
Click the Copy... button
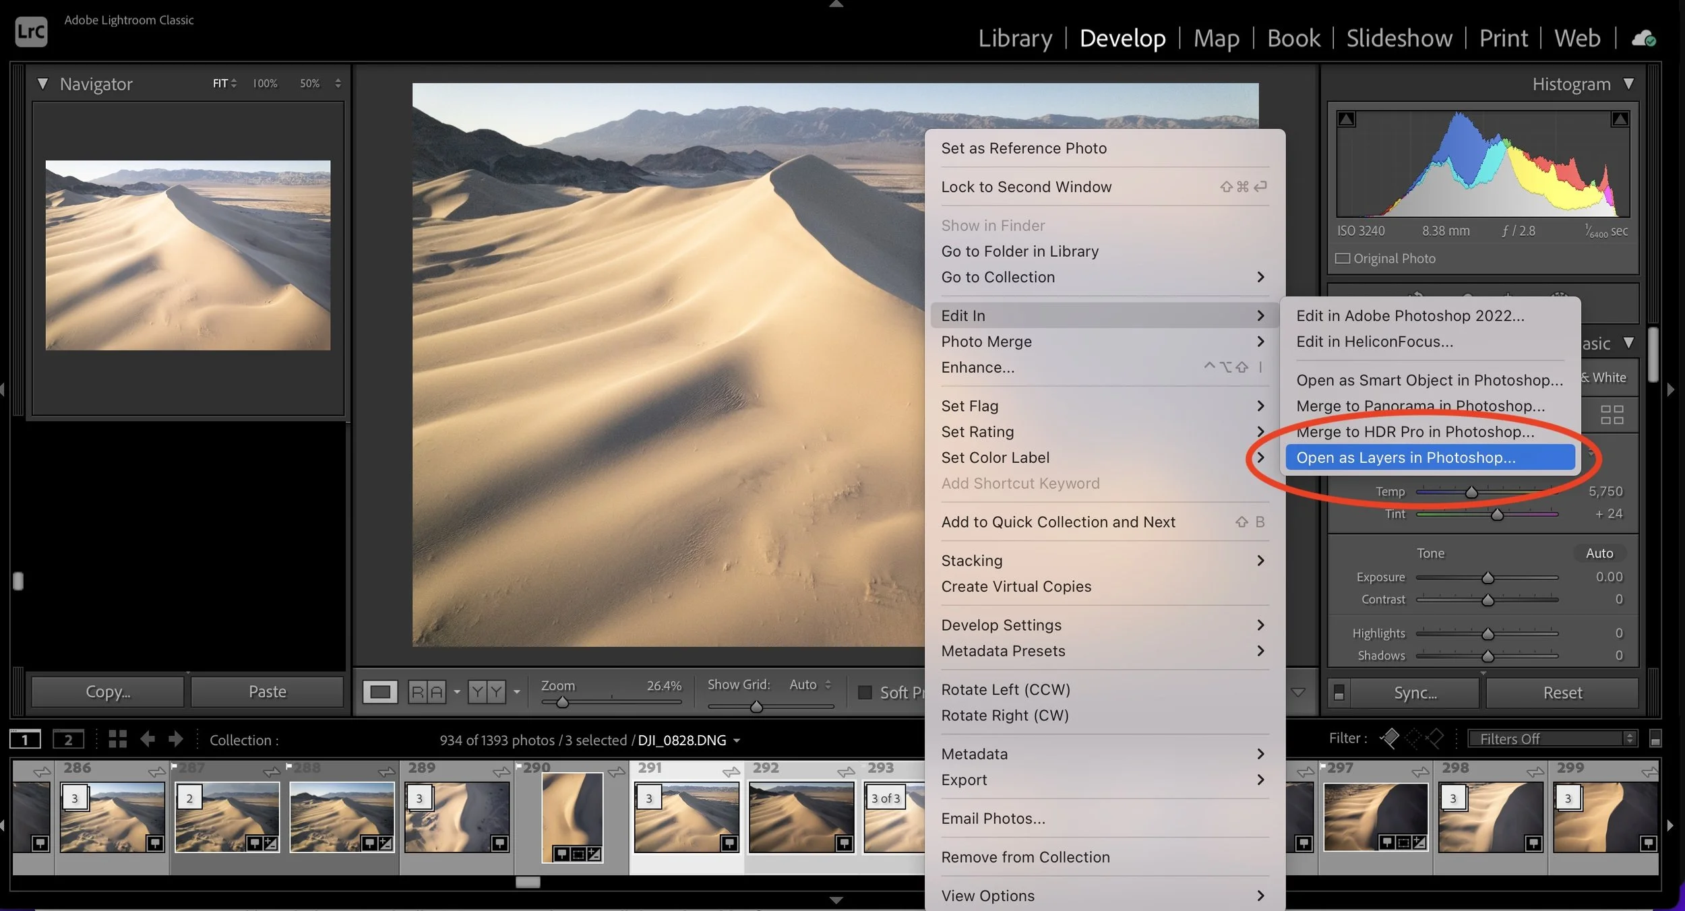(x=108, y=692)
